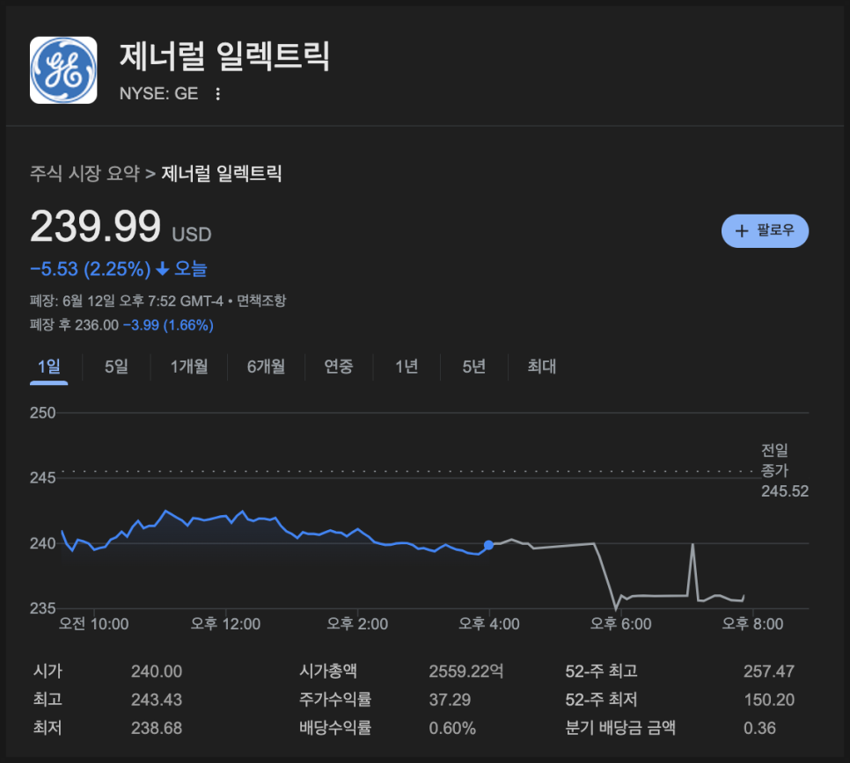Click the GE company logo
850x763 pixels.
click(x=63, y=69)
